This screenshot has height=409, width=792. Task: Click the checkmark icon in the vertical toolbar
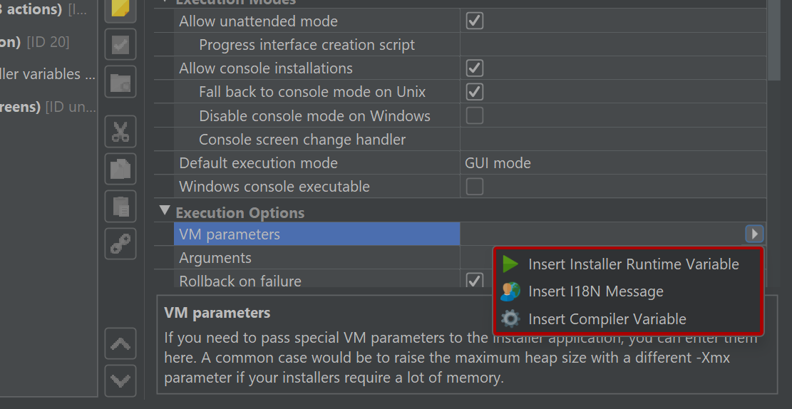120,44
